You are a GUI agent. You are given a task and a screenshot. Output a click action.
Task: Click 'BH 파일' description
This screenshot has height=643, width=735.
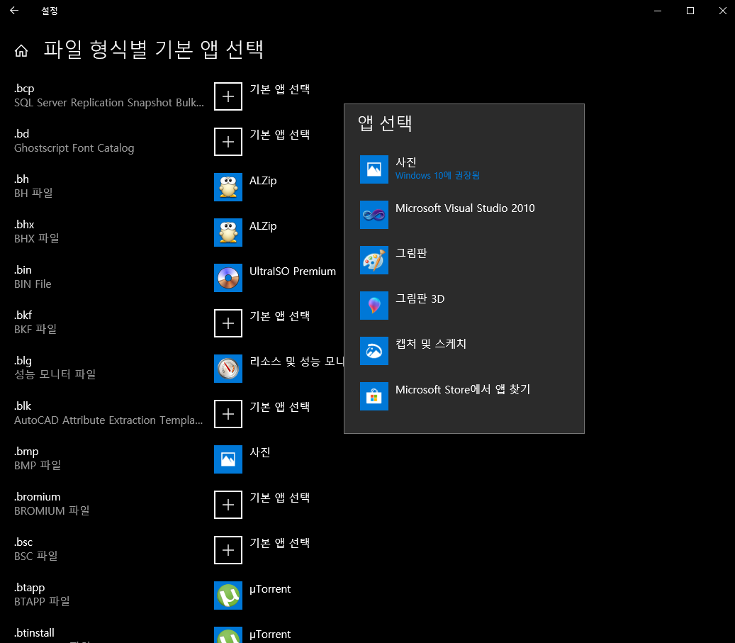tap(33, 194)
